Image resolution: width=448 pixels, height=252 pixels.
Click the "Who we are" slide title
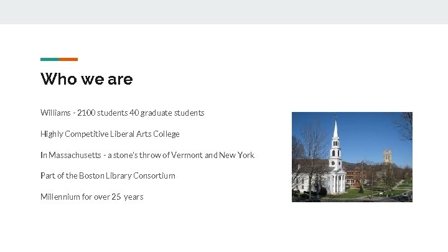pos(86,80)
